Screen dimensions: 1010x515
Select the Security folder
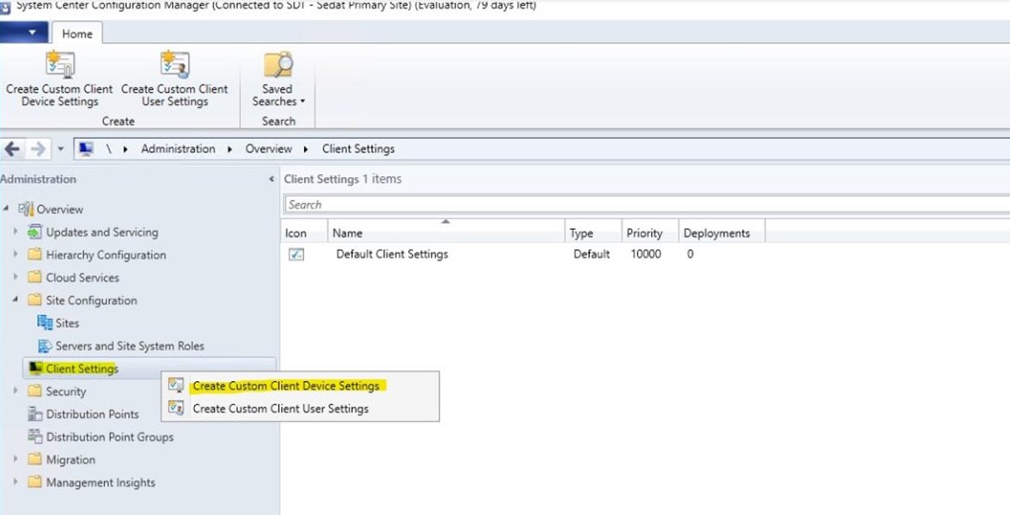65,391
